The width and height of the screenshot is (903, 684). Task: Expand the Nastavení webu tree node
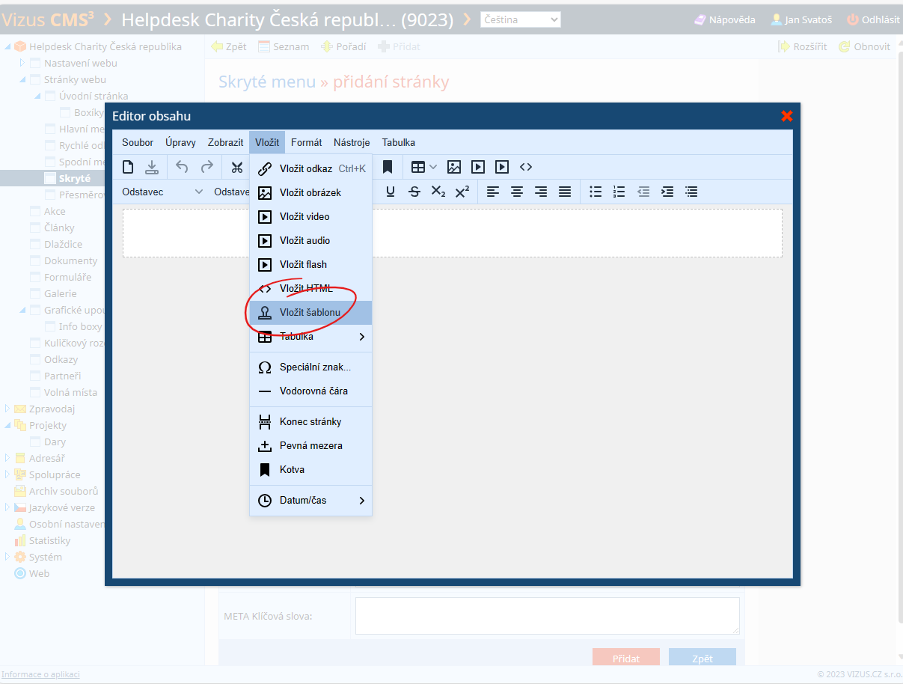tap(22, 63)
